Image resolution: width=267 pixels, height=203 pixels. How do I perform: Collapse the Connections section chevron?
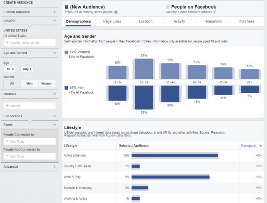[x=54, y=116]
